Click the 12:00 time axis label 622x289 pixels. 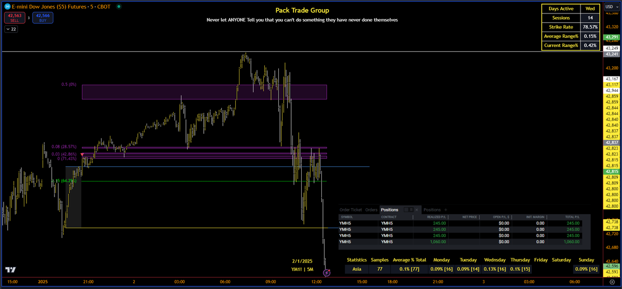pos(317,282)
